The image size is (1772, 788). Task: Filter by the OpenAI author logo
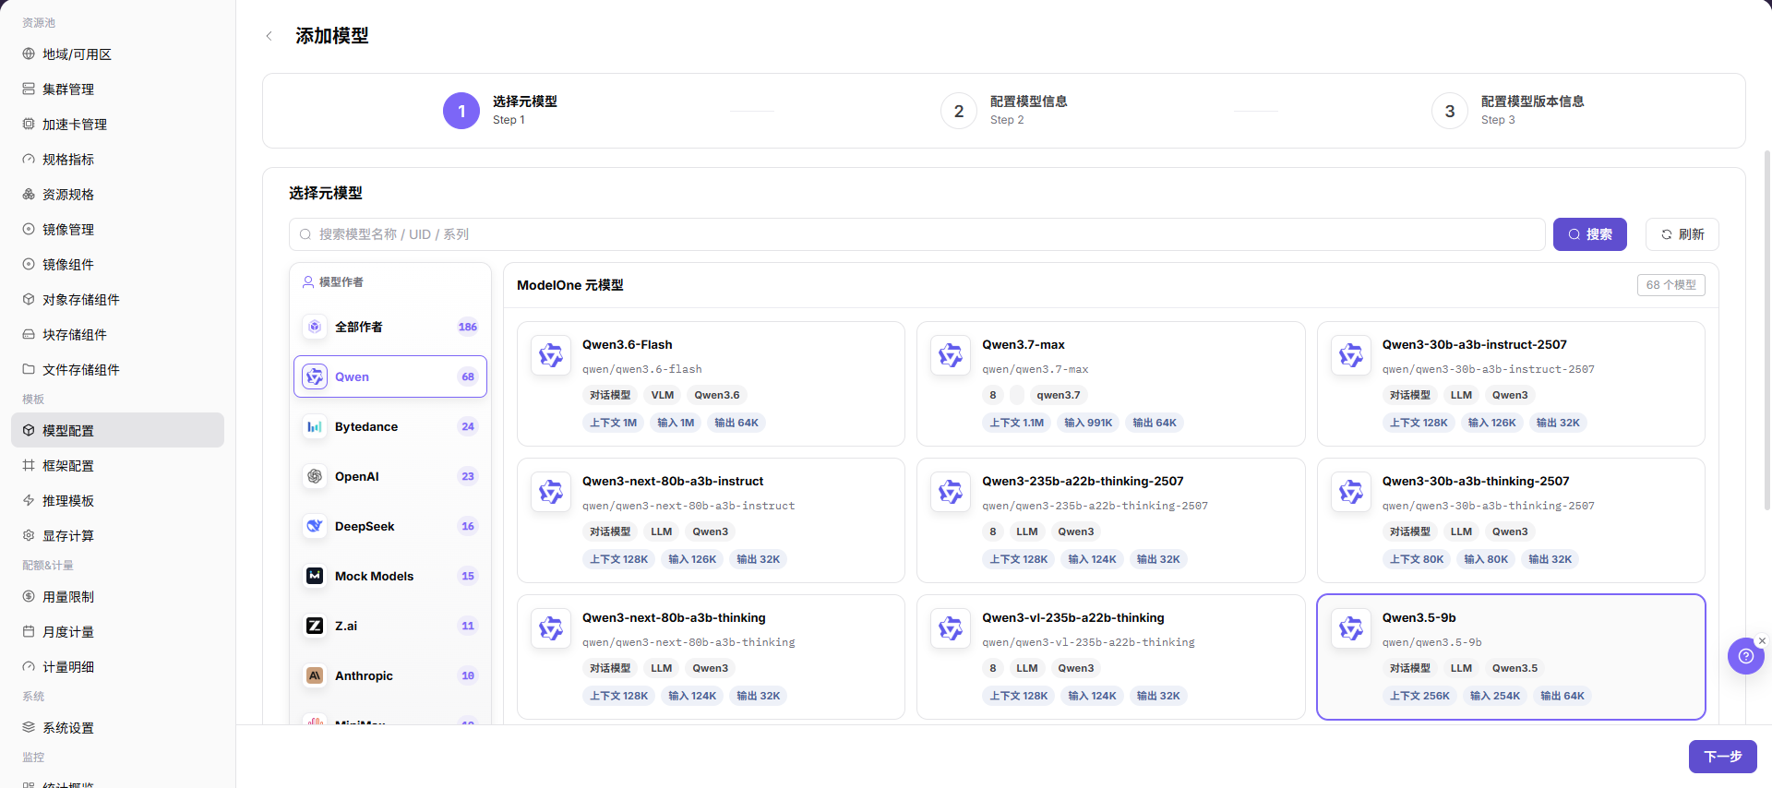click(315, 476)
